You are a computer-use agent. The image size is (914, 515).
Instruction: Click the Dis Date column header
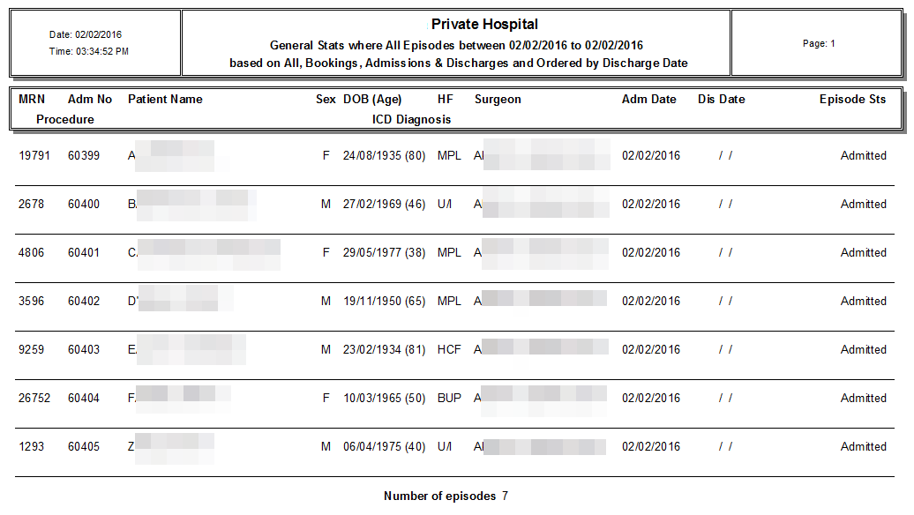(721, 99)
